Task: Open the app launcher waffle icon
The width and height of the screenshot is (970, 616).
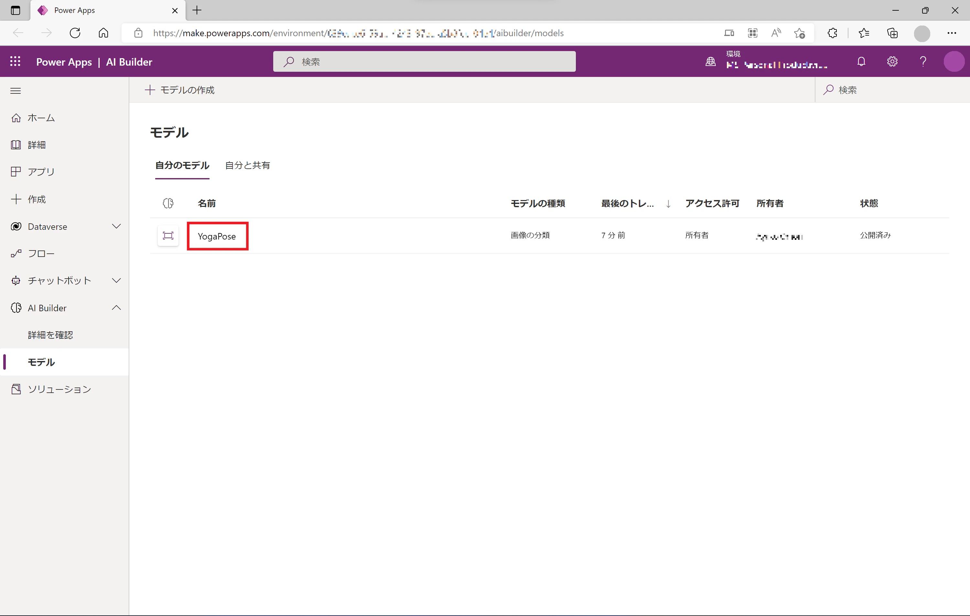Action: pos(15,61)
